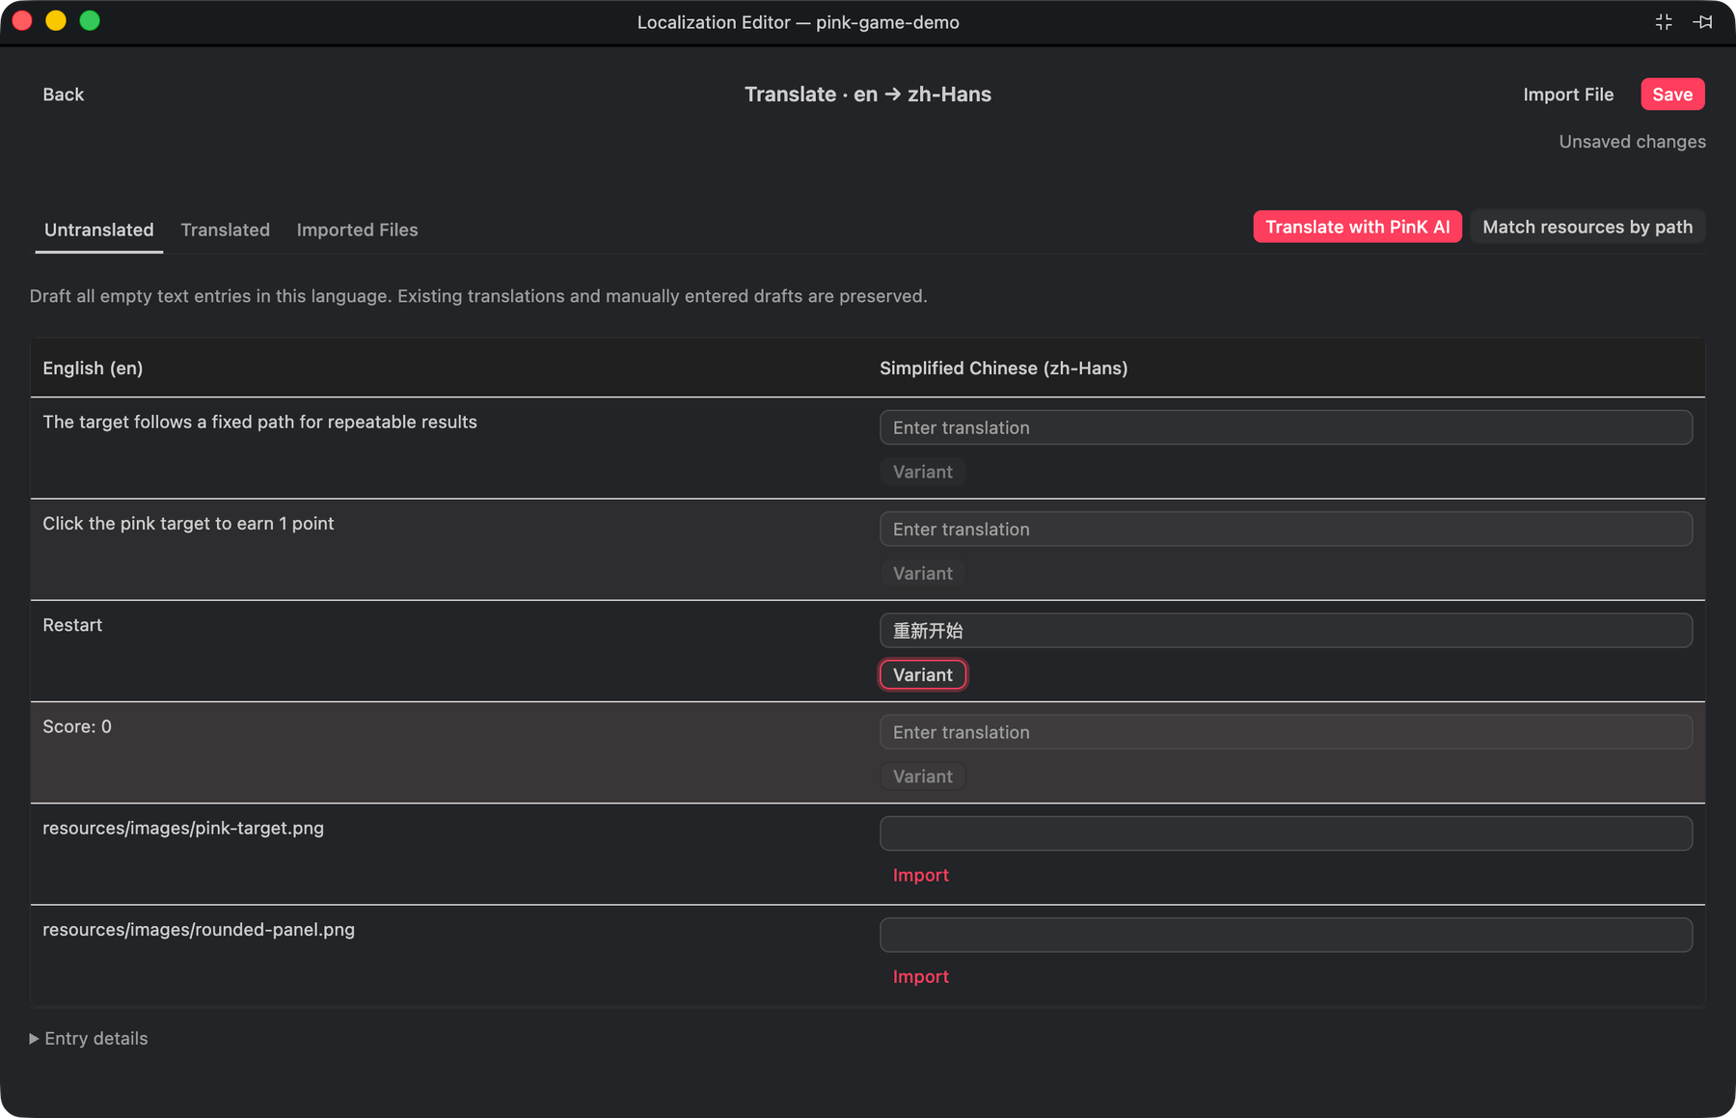
Task: Click the collapse window icon in title bar
Action: (1664, 22)
